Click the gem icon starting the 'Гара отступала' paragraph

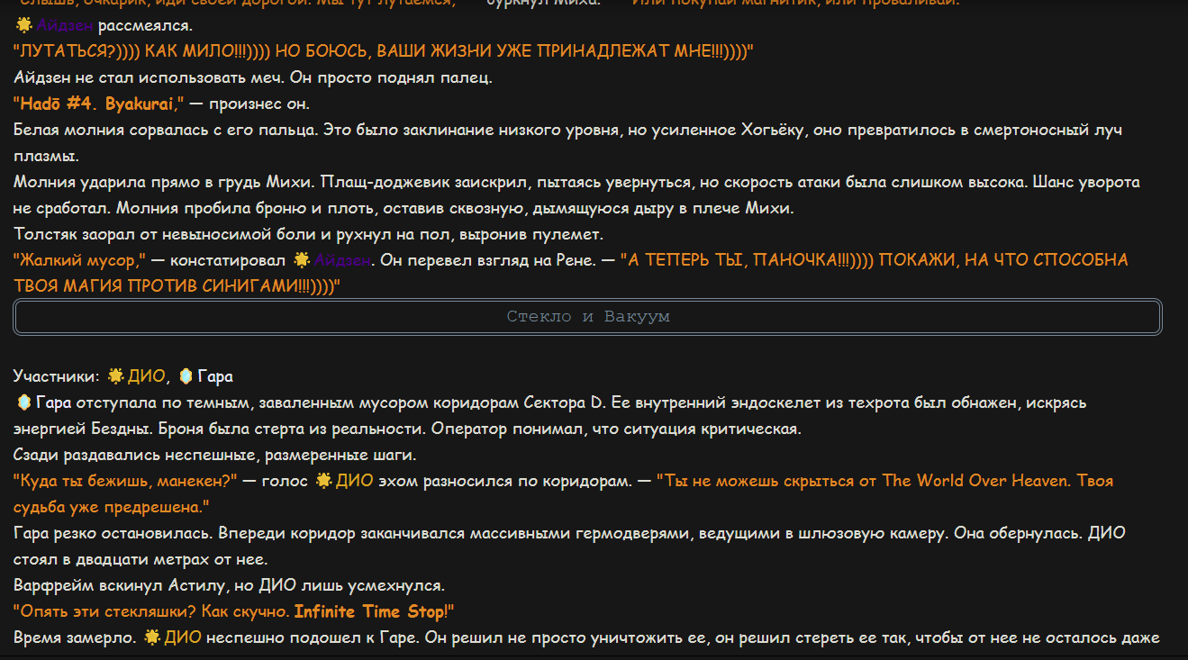23,402
